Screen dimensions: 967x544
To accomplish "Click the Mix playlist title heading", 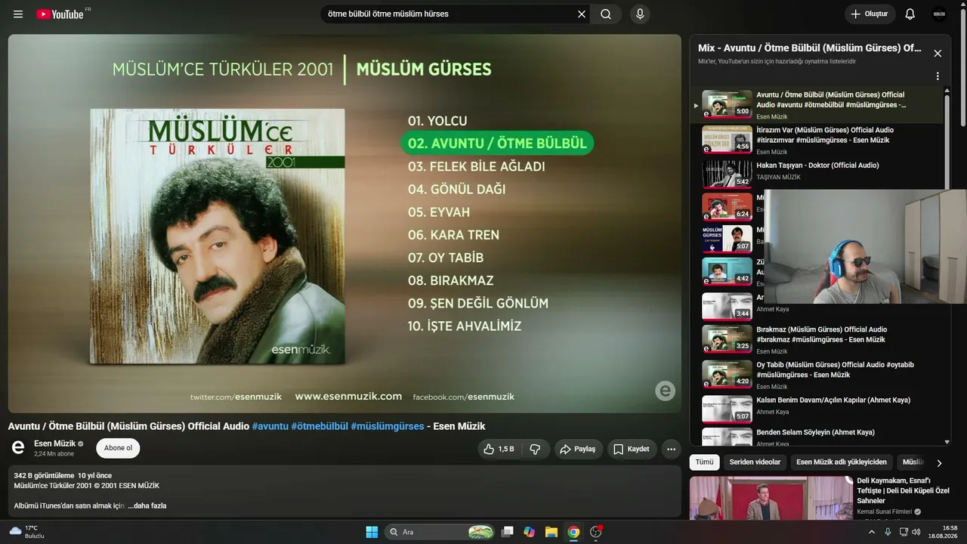I will point(810,48).
